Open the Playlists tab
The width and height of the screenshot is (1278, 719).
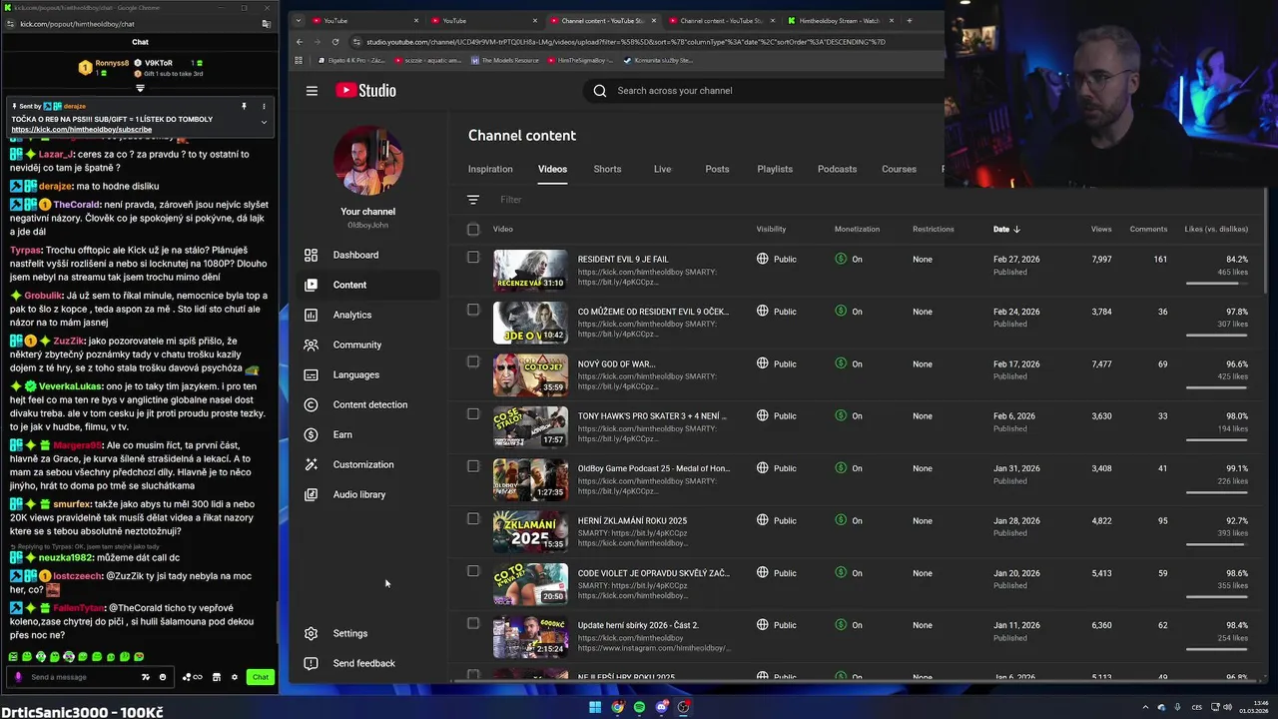[775, 169]
